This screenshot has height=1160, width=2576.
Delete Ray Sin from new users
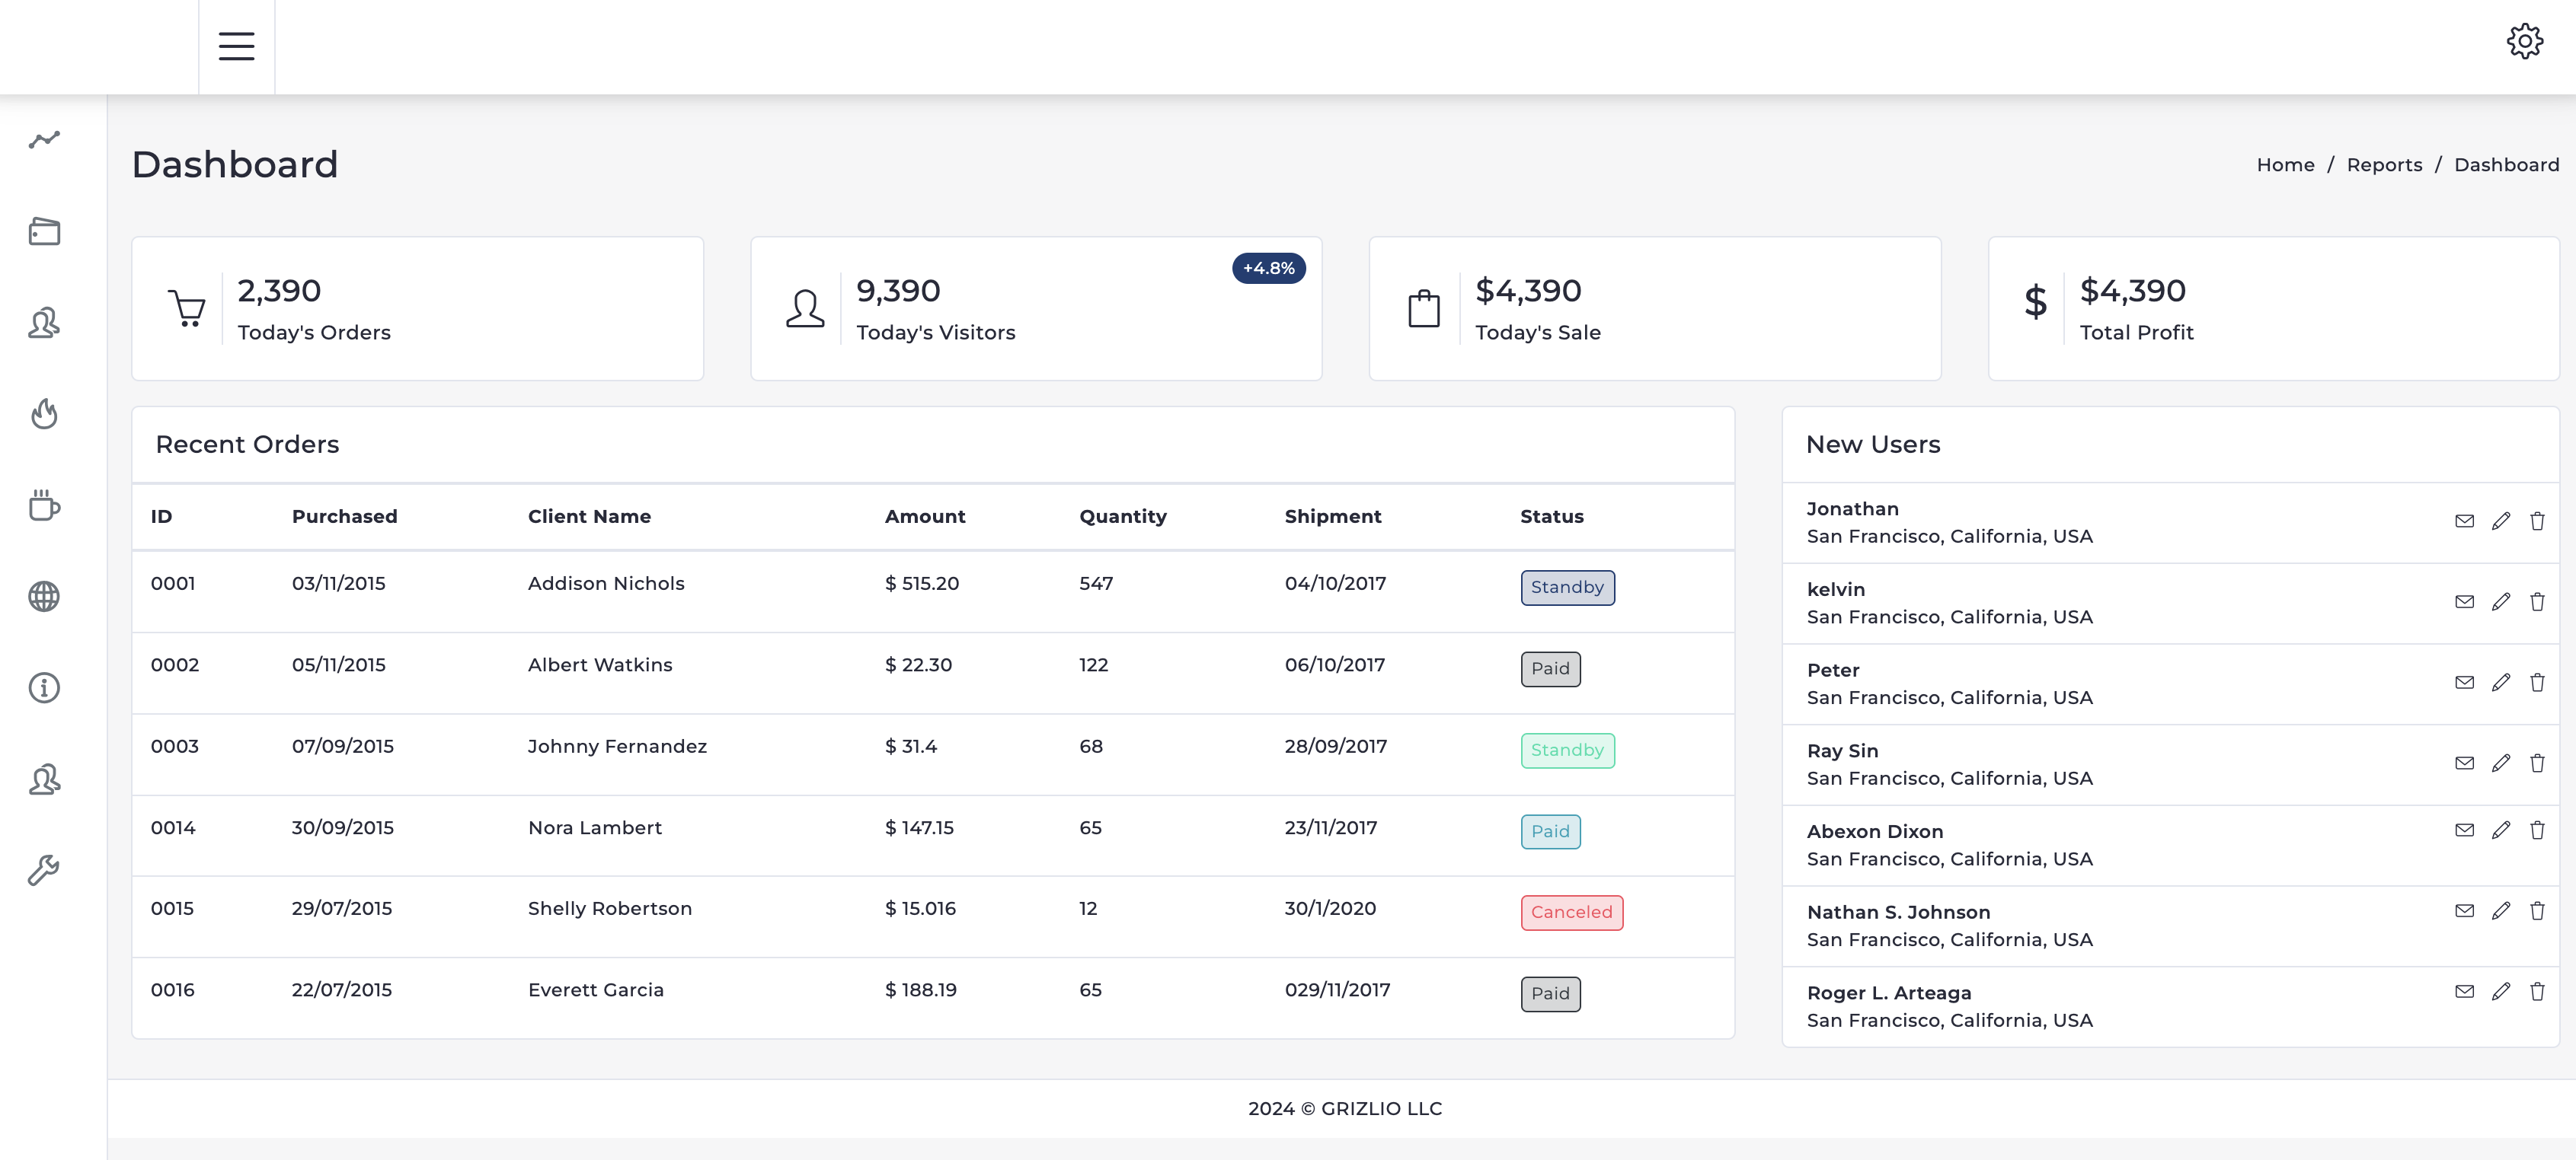tap(2537, 763)
